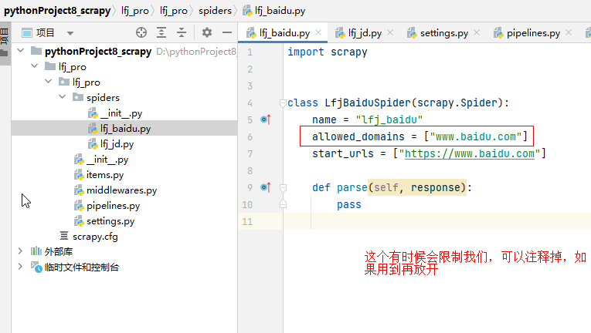
Task: Expand the 外部库 node
Action: [20, 251]
